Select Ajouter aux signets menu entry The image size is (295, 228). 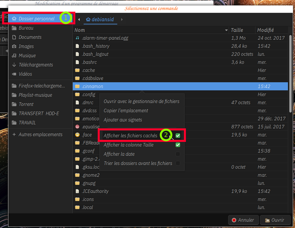point(122,120)
